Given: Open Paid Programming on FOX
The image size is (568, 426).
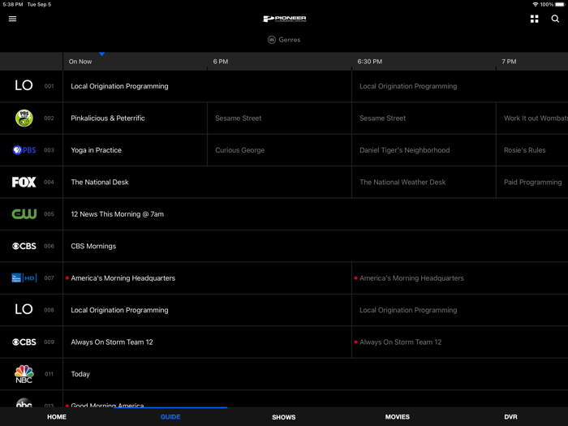Looking at the screenshot, I should pos(532,183).
